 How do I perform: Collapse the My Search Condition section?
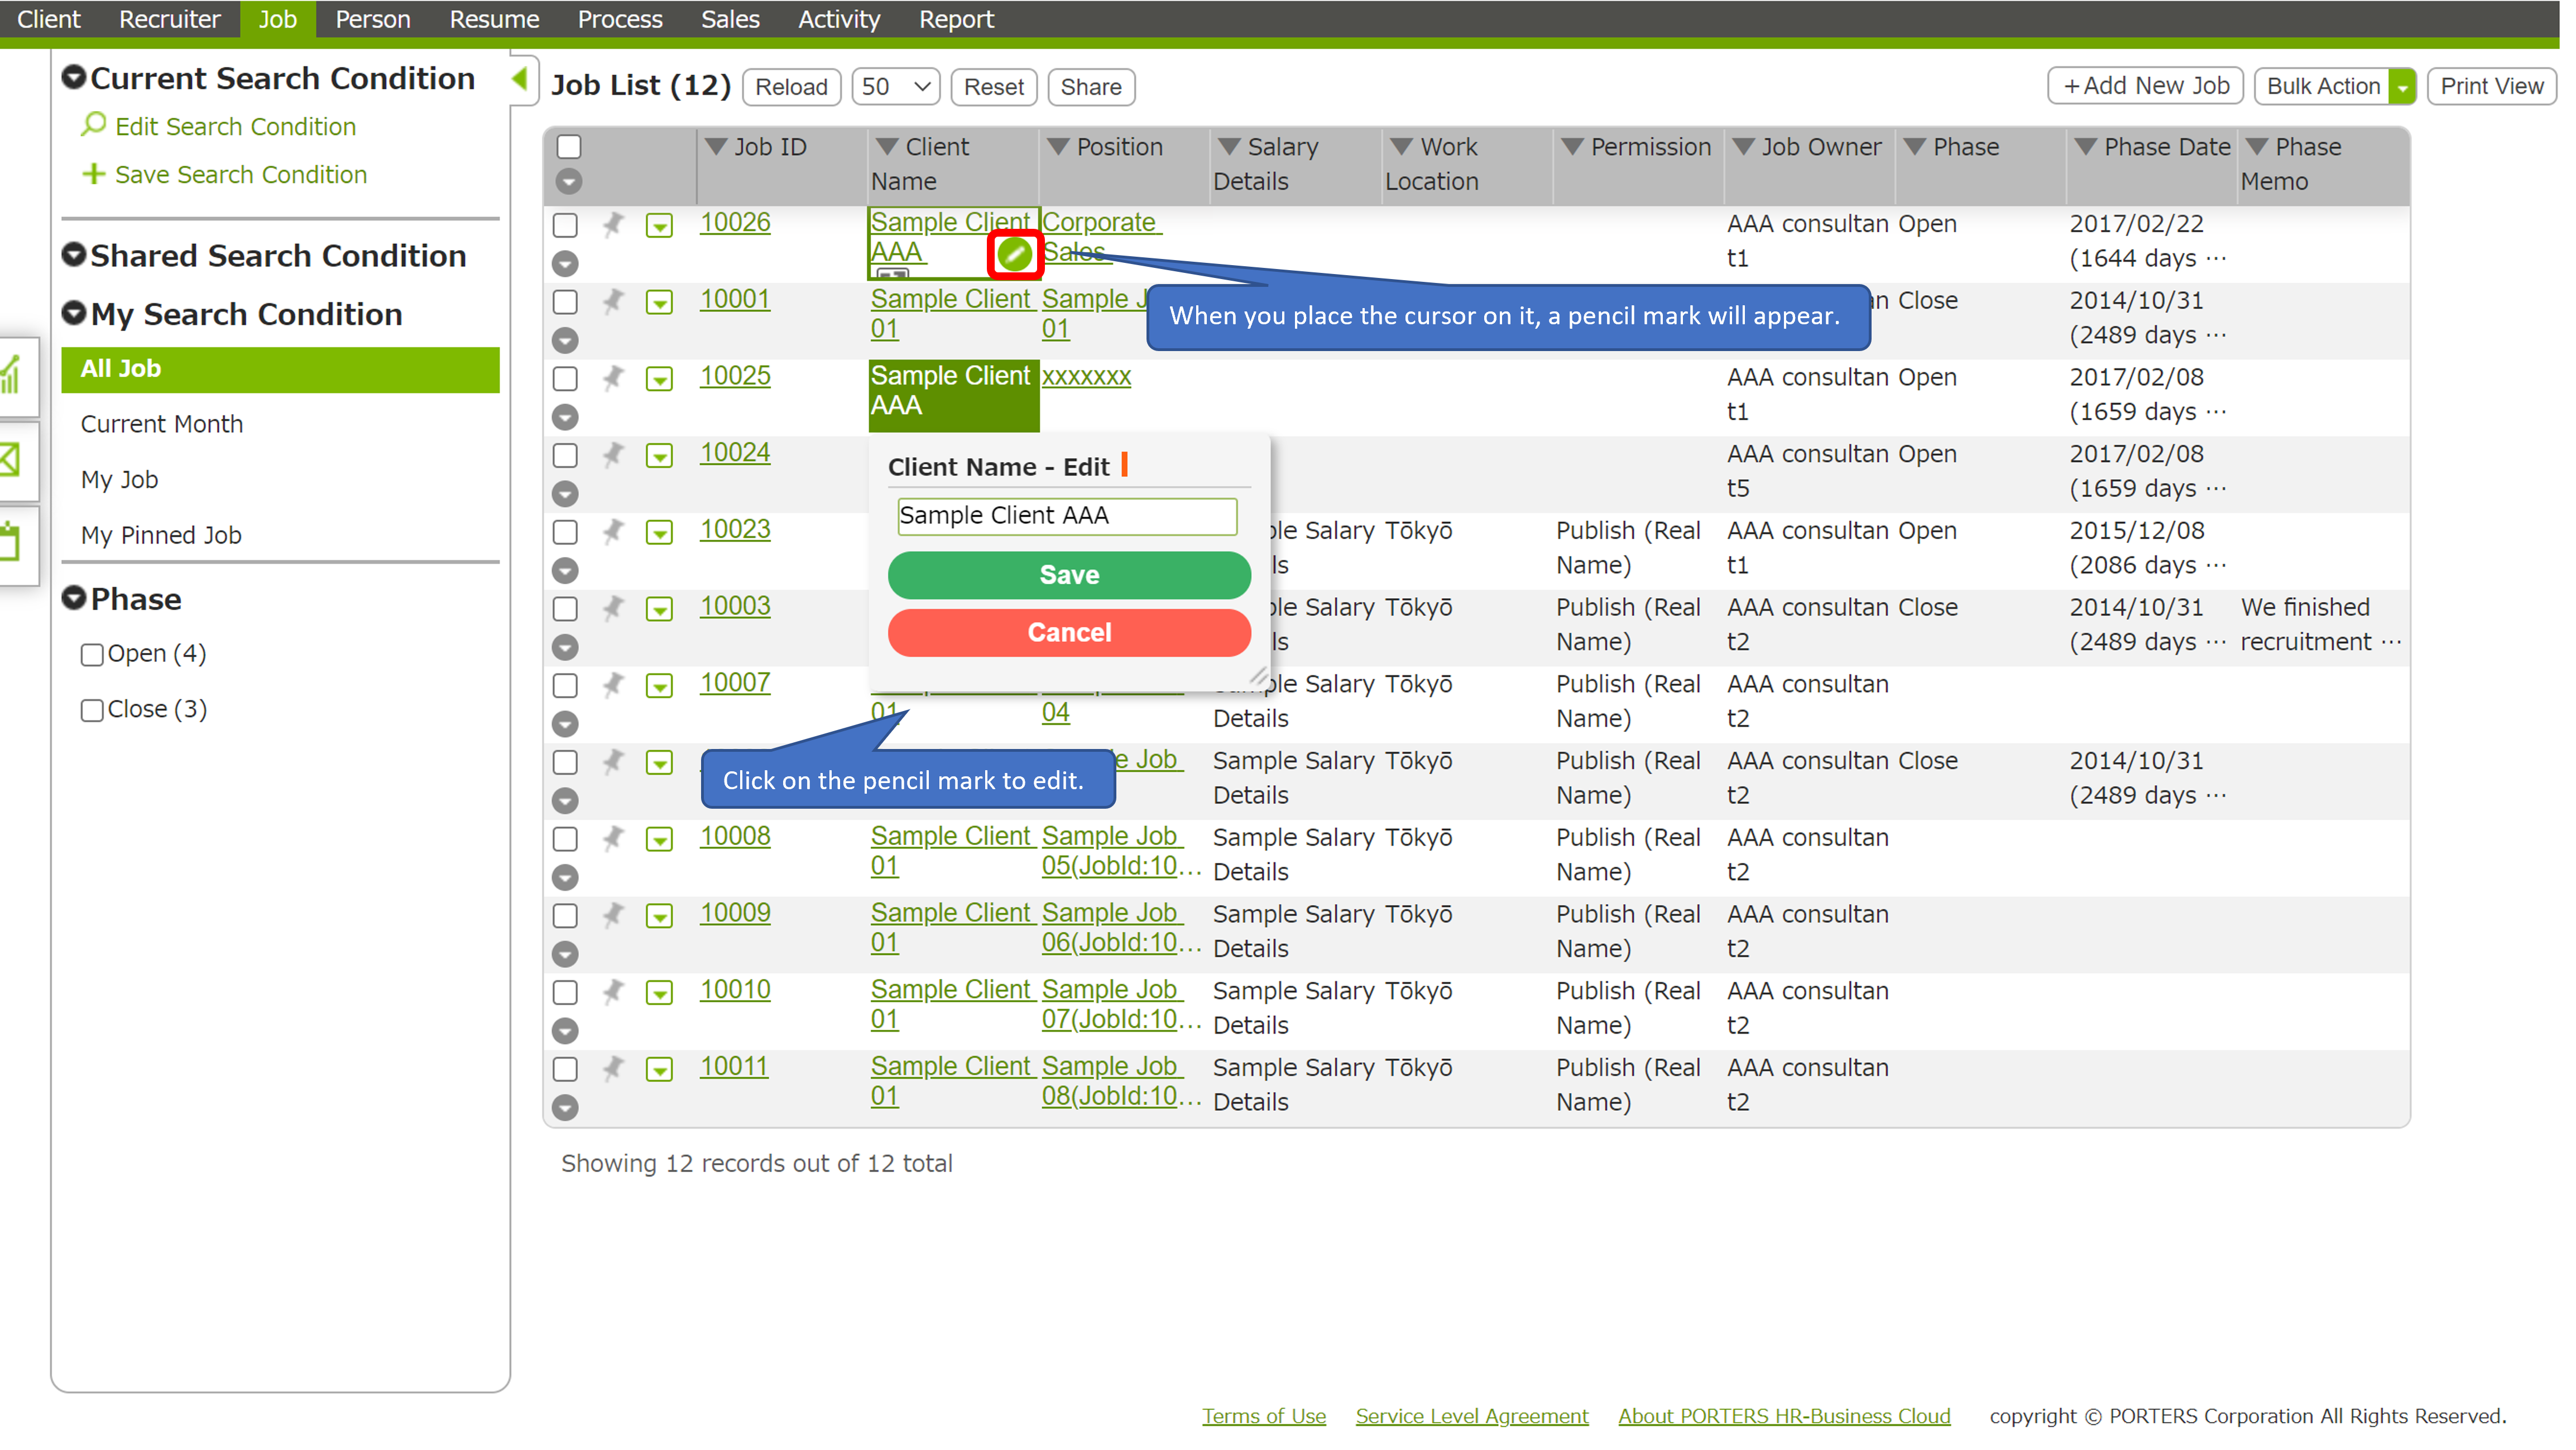coord(74,313)
